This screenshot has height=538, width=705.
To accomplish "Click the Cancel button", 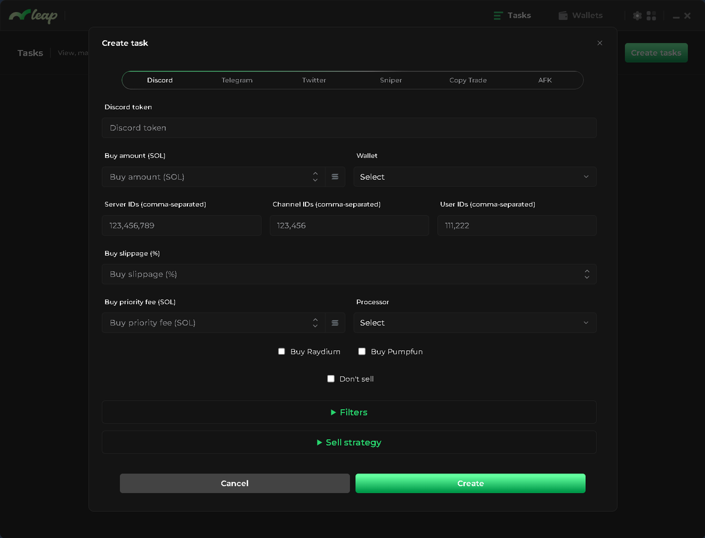I will [x=234, y=483].
